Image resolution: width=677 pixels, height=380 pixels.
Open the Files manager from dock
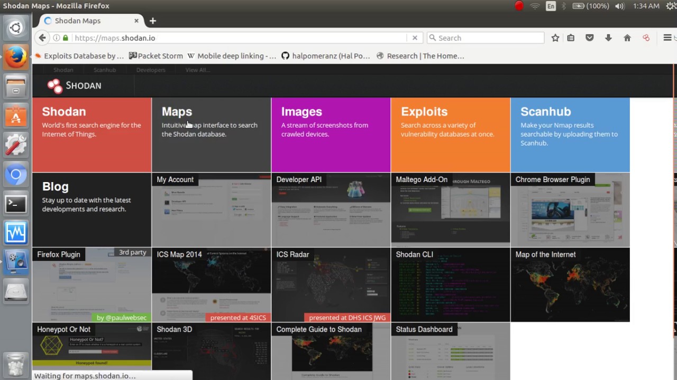pyautogui.click(x=16, y=86)
